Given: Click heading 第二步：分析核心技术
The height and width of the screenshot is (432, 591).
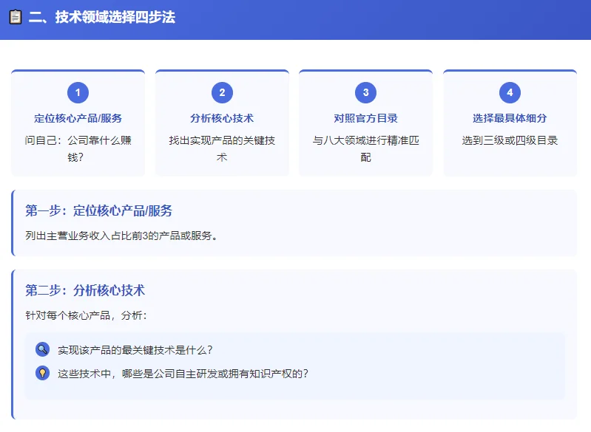Looking at the screenshot, I should click(85, 290).
